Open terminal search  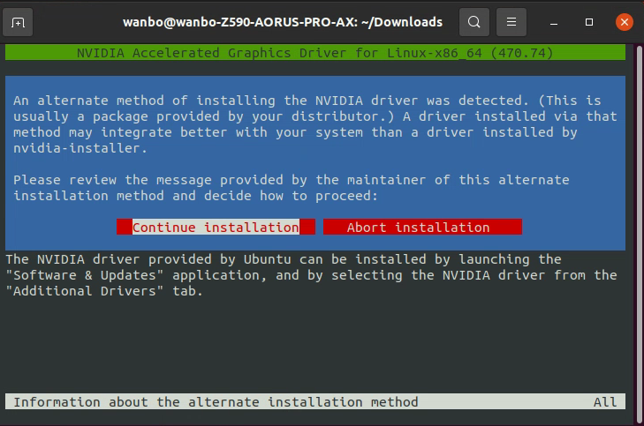pyautogui.click(x=474, y=22)
